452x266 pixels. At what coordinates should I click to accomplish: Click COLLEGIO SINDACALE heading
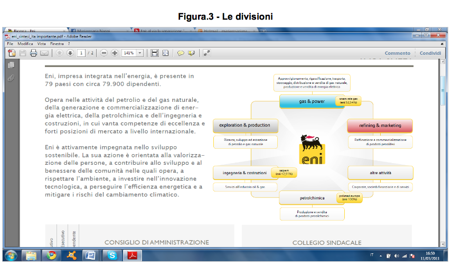coord(327,243)
